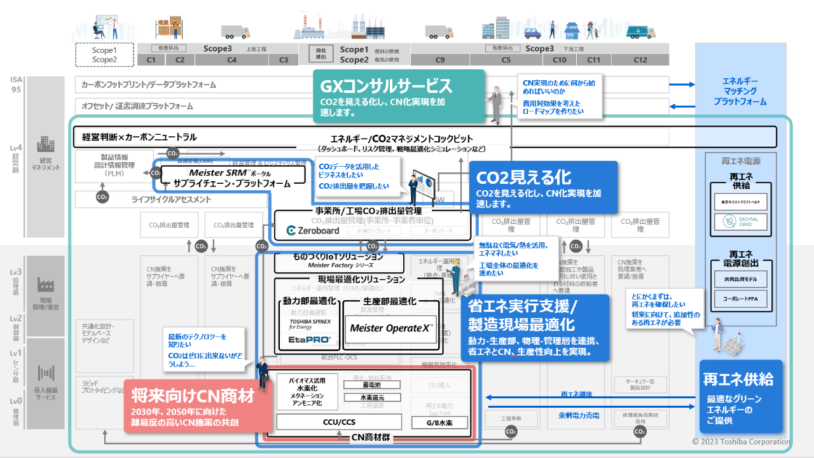Viewport: 814px width, 458px height.
Task: Select the delivery truck icon above C4
Action: tap(235, 32)
